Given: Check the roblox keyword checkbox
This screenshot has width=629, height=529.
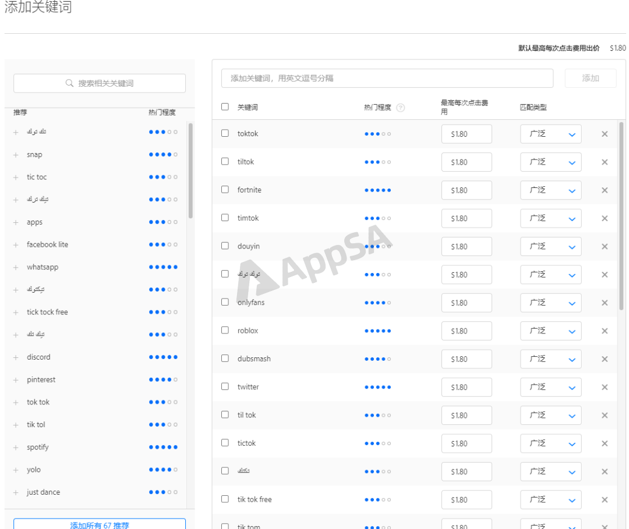Looking at the screenshot, I should tap(225, 330).
